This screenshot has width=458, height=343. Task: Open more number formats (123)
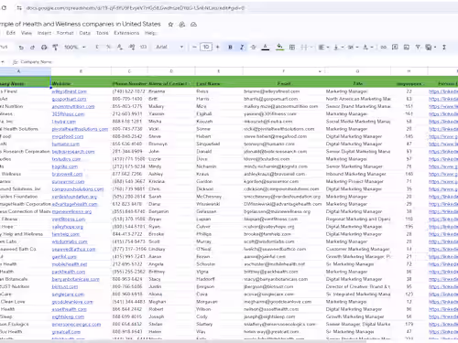143,47
